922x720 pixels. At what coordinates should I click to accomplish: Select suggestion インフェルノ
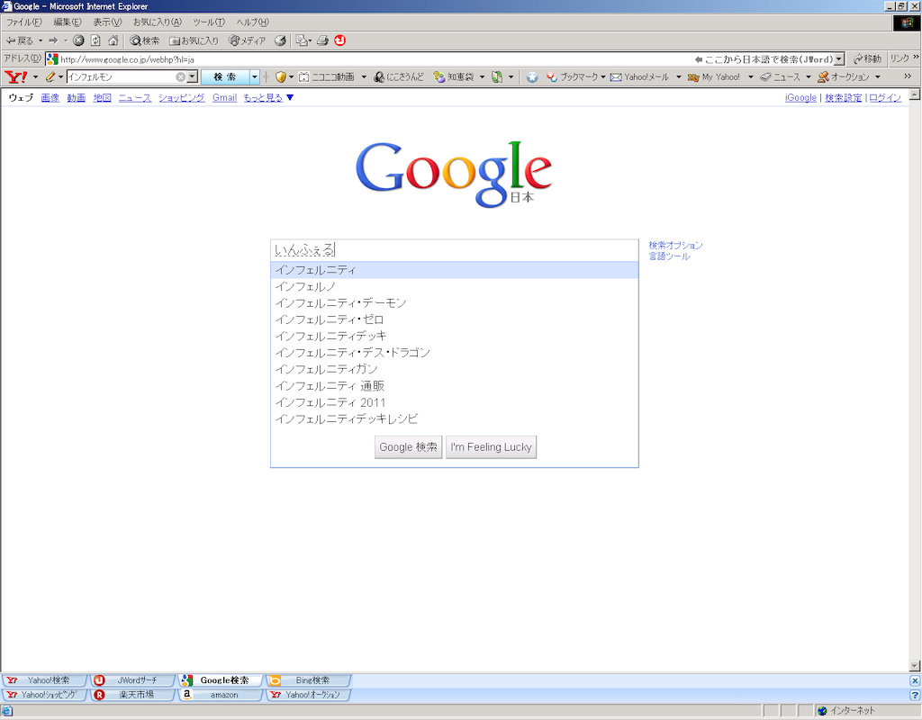click(x=454, y=287)
